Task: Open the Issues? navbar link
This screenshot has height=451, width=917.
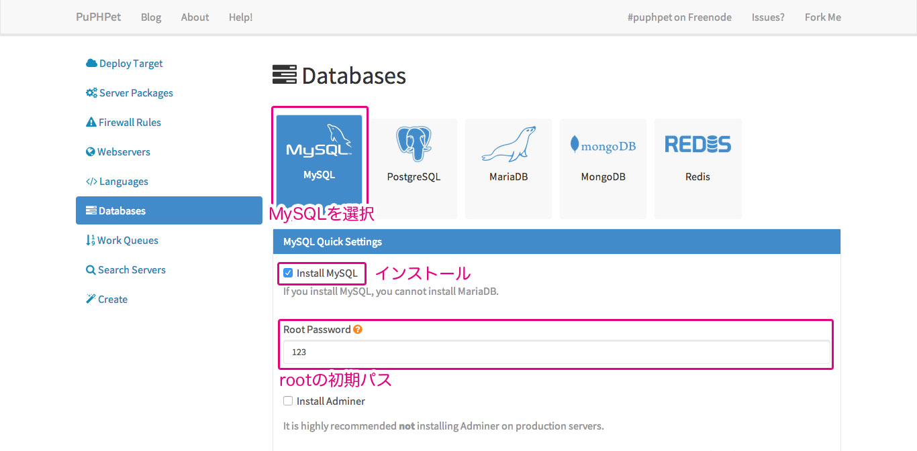Action: click(x=768, y=17)
